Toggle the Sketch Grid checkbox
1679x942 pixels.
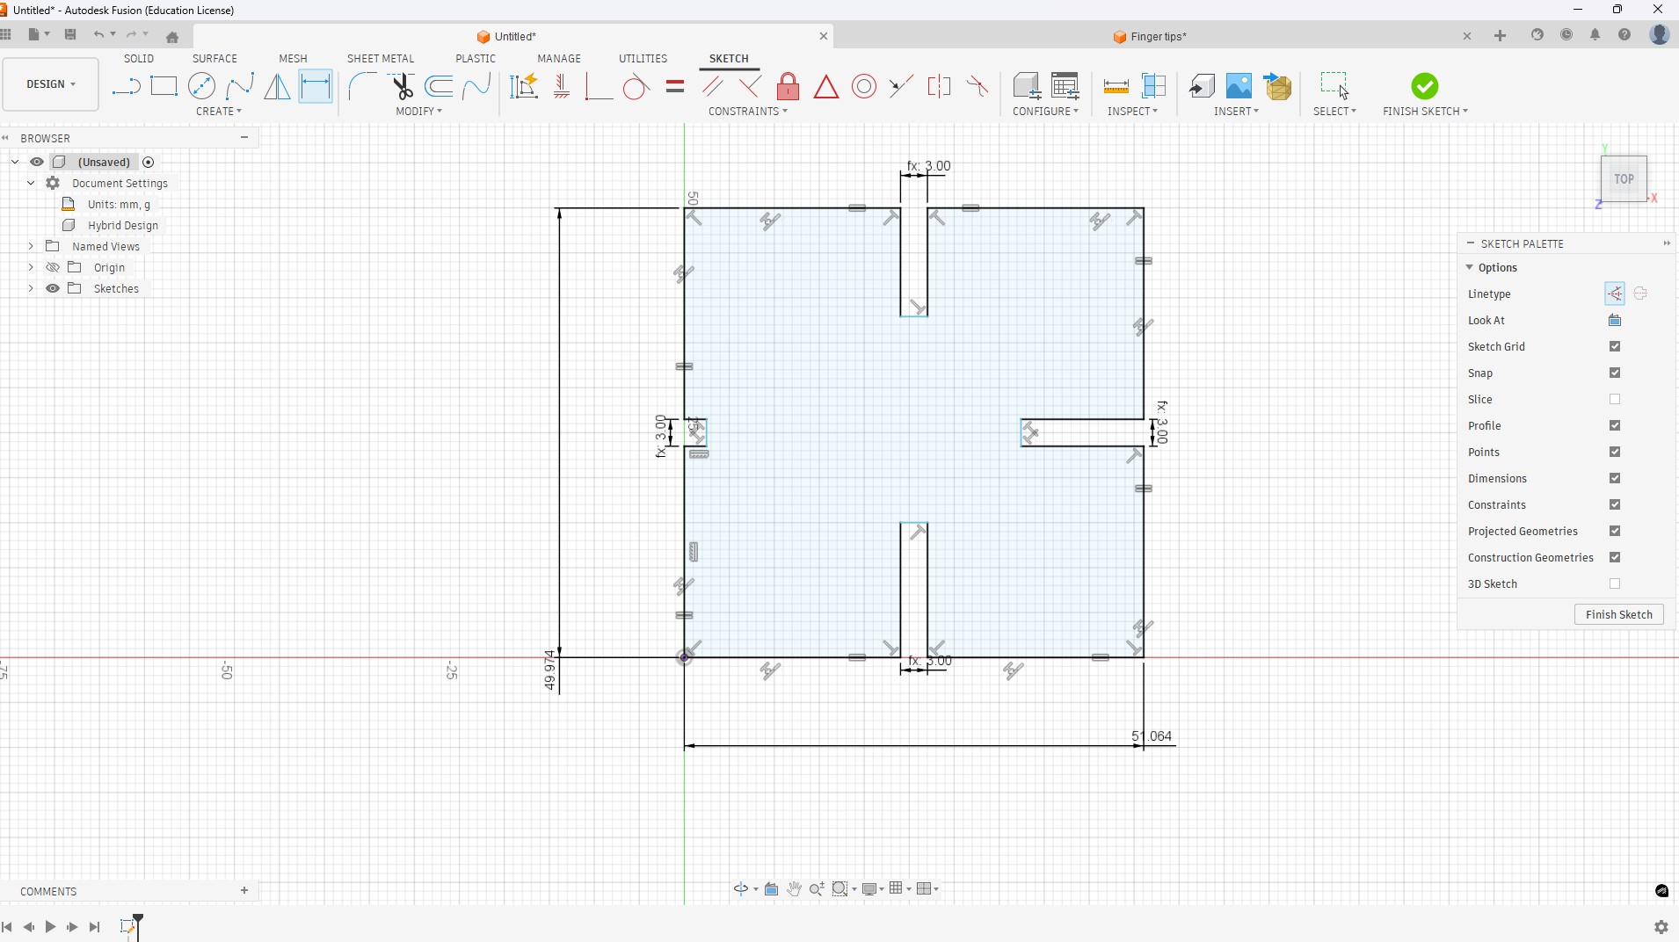(1615, 347)
